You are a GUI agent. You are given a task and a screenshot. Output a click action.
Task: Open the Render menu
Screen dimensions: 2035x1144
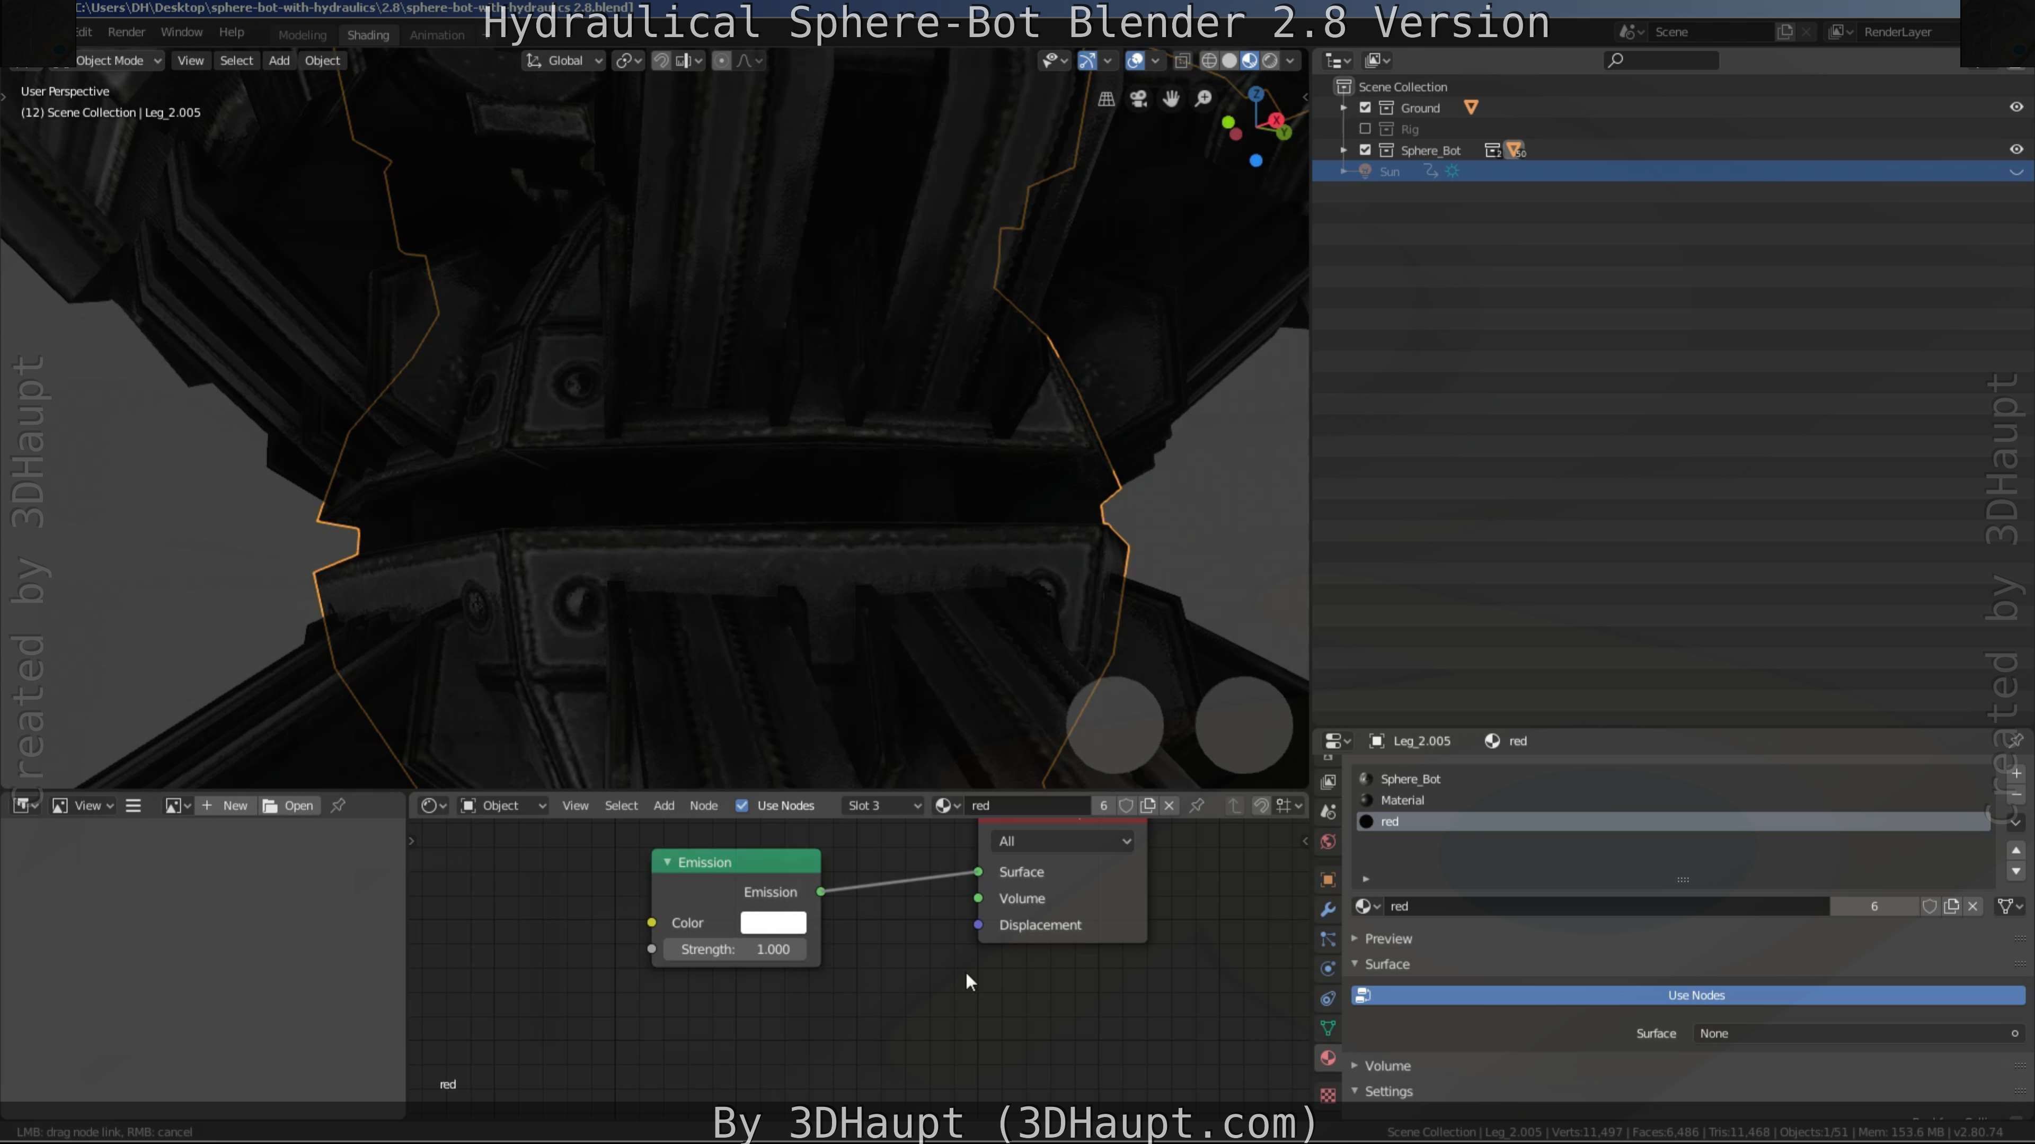pos(127,32)
